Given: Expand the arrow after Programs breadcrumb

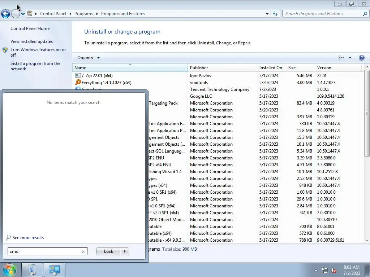Looking at the screenshot, I should pyautogui.click(x=97, y=14).
